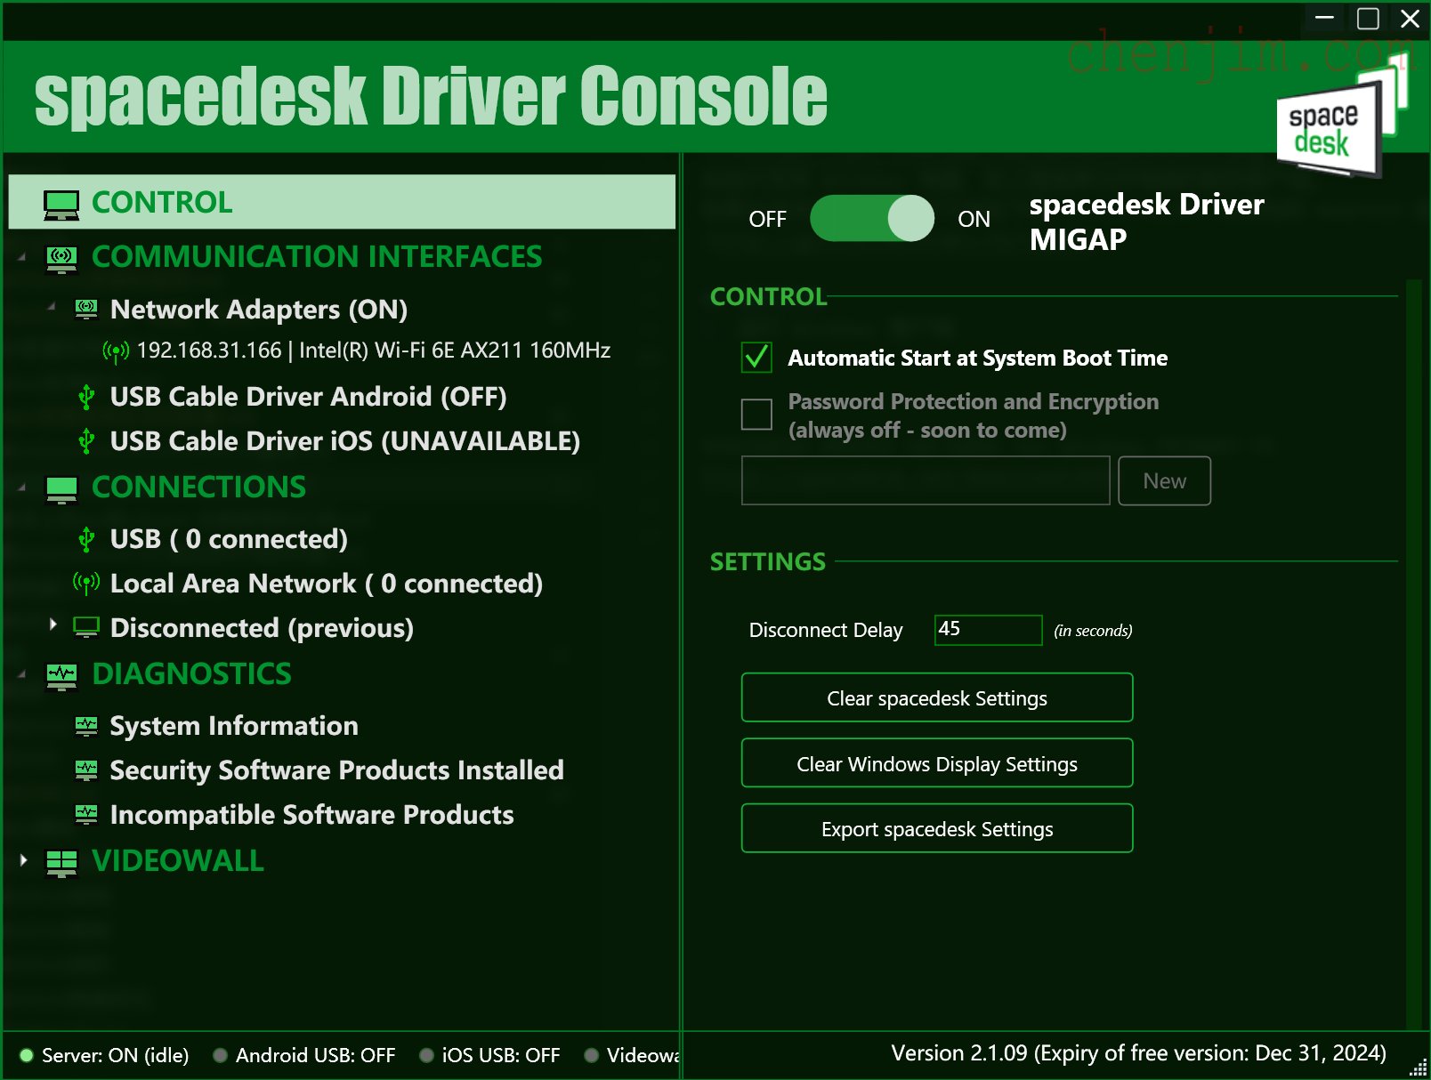Open Disconnected (previous) entry
Screen dimensions: 1431x1080
(262, 628)
